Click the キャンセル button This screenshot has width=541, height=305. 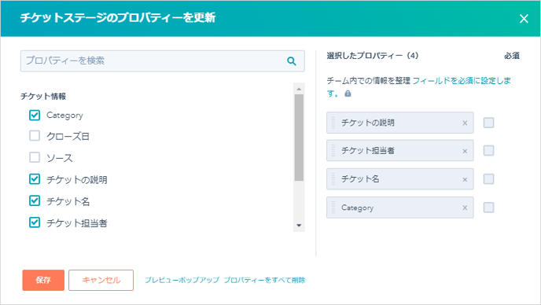point(101,280)
